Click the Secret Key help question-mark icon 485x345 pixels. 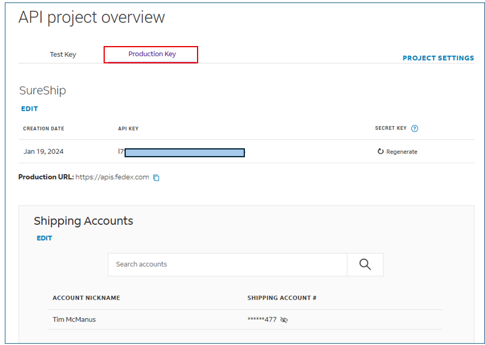[415, 129]
